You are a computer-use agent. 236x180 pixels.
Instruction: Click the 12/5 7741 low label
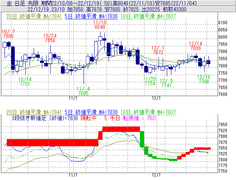[166, 83]
